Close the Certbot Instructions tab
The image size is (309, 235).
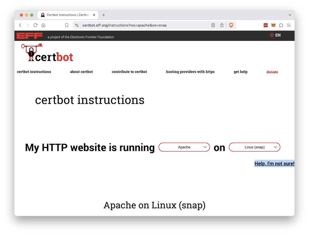tap(94, 15)
